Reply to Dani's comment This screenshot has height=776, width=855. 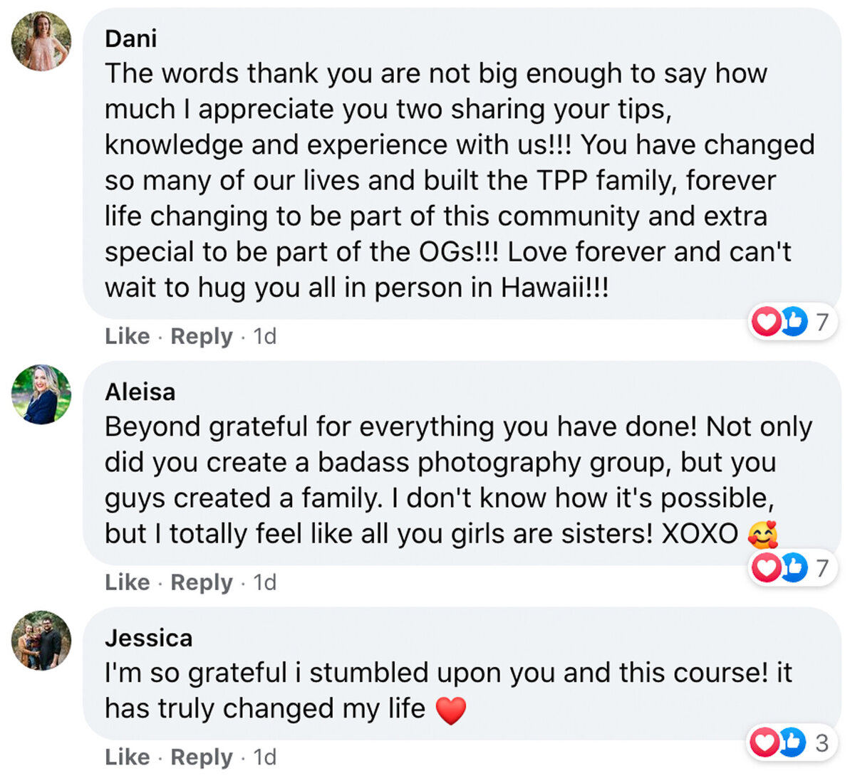click(x=202, y=336)
